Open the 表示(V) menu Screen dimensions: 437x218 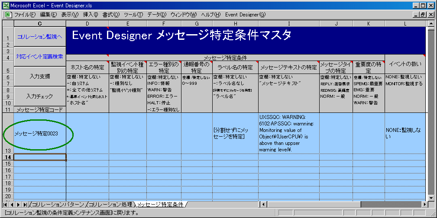70,14
